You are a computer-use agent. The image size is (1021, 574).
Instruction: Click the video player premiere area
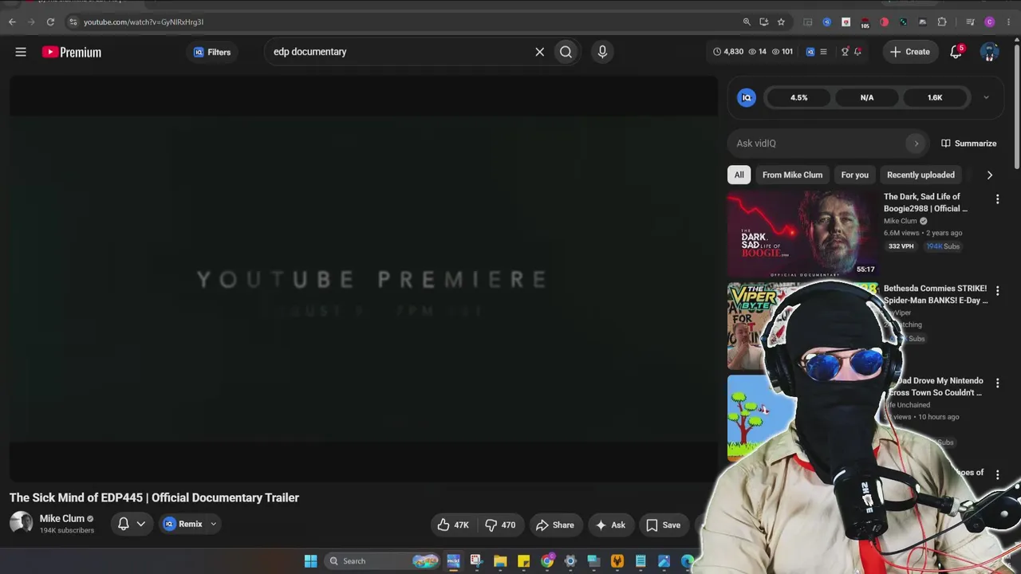(x=364, y=279)
